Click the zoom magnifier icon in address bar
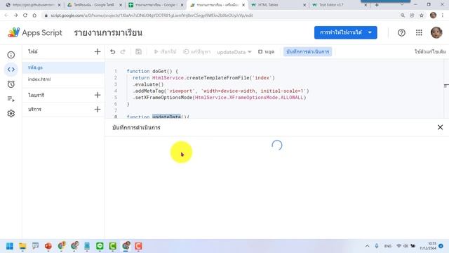This screenshot has height=253, width=449. [403, 15]
